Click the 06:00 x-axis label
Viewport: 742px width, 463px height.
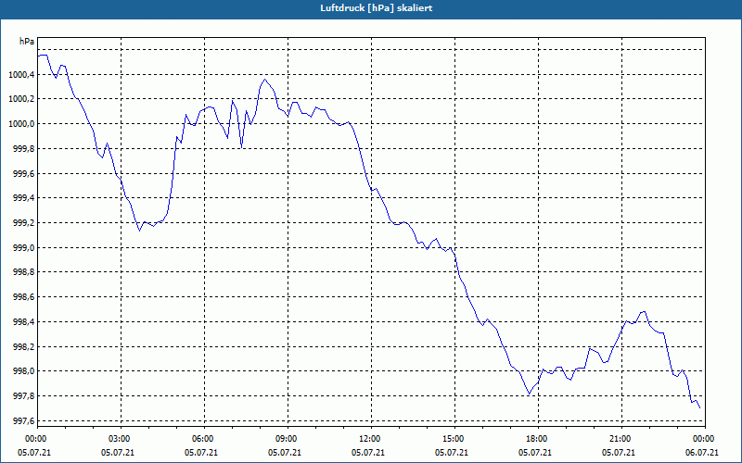[201, 438]
